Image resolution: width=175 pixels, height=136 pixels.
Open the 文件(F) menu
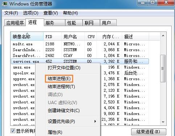11,13
